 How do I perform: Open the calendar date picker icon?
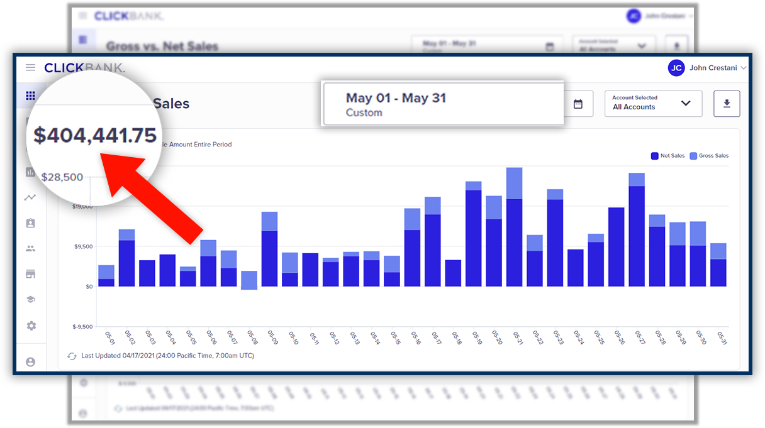click(x=578, y=104)
